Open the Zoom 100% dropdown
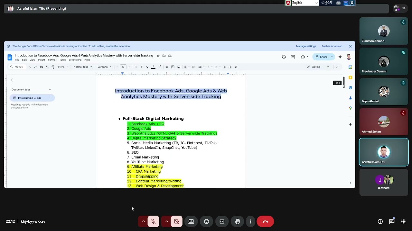 pyautogui.click(x=63, y=67)
